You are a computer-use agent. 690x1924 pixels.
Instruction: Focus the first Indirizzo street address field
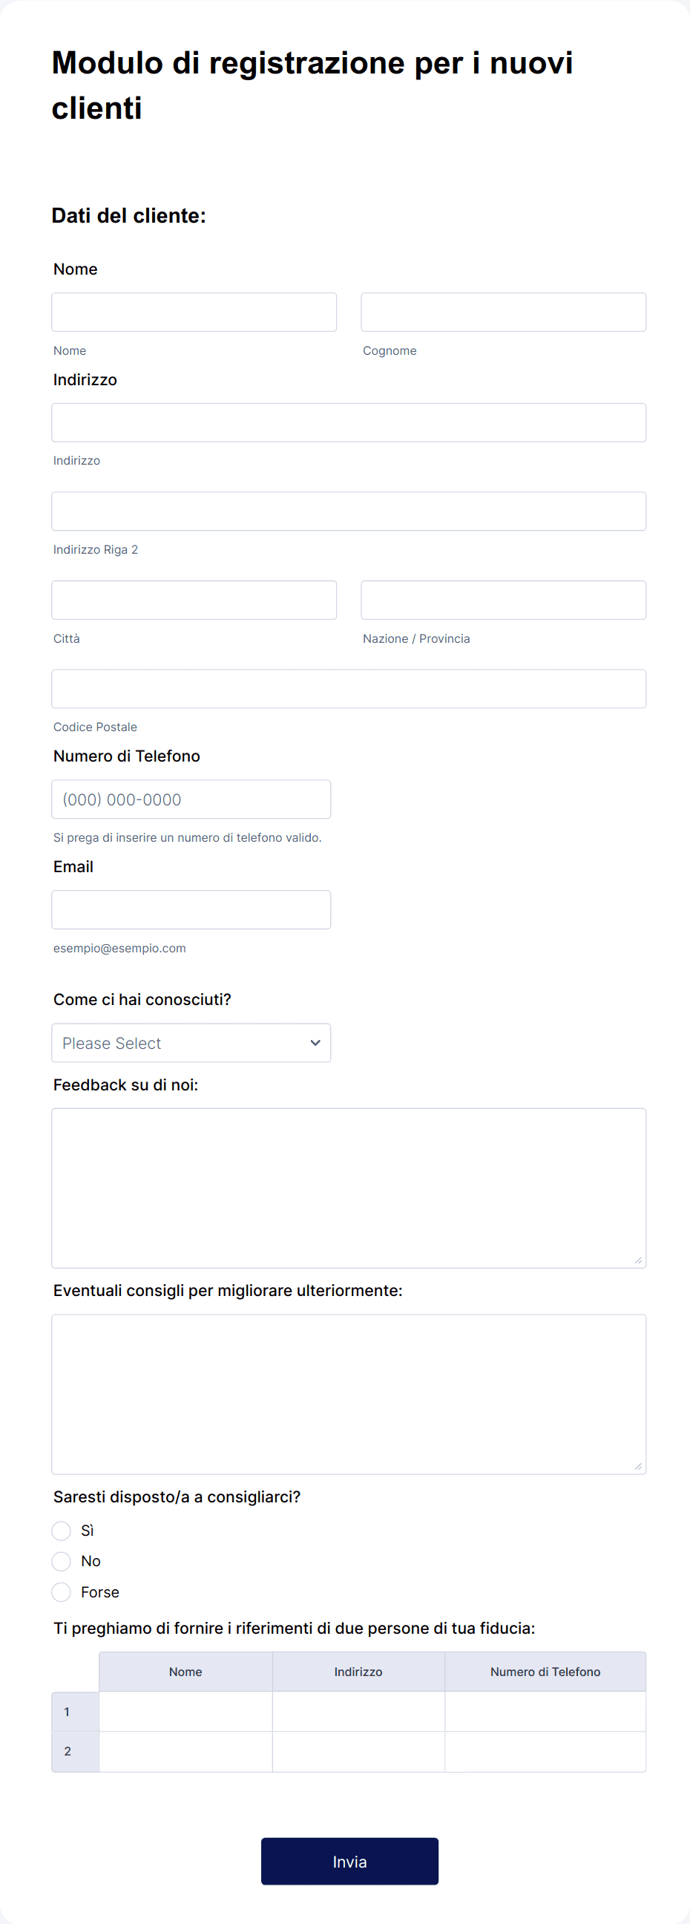[x=349, y=423]
